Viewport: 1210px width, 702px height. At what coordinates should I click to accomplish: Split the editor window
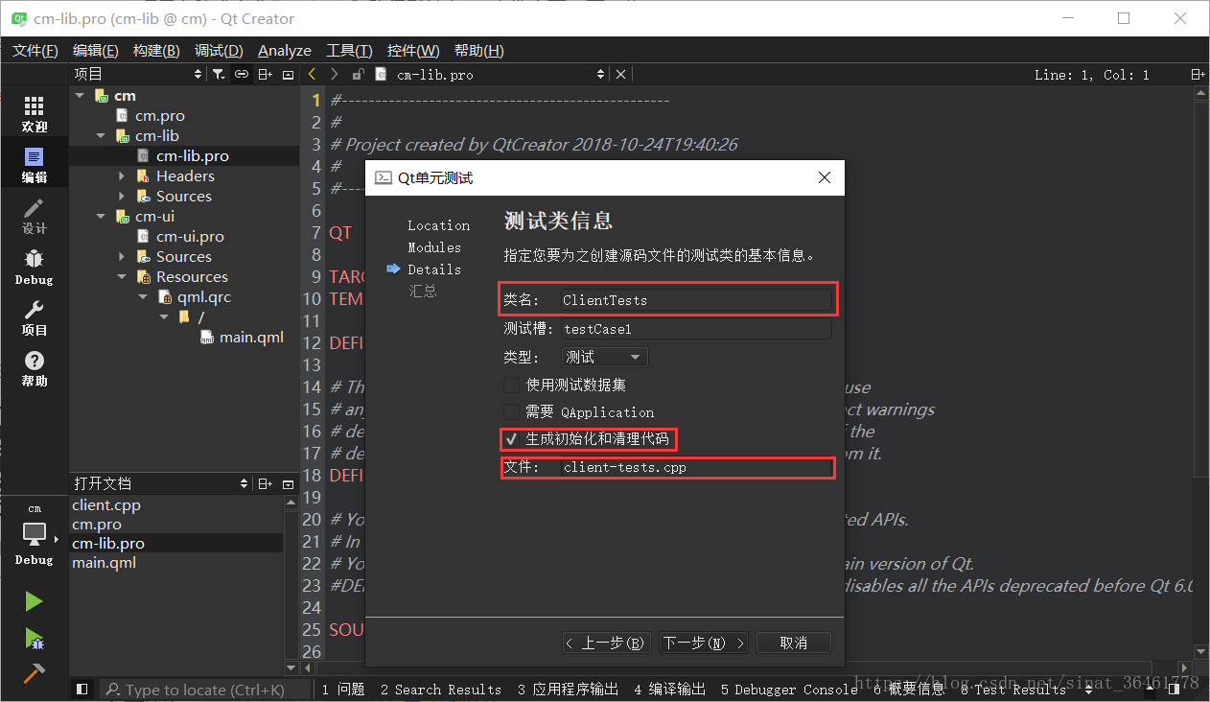coord(1198,74)
